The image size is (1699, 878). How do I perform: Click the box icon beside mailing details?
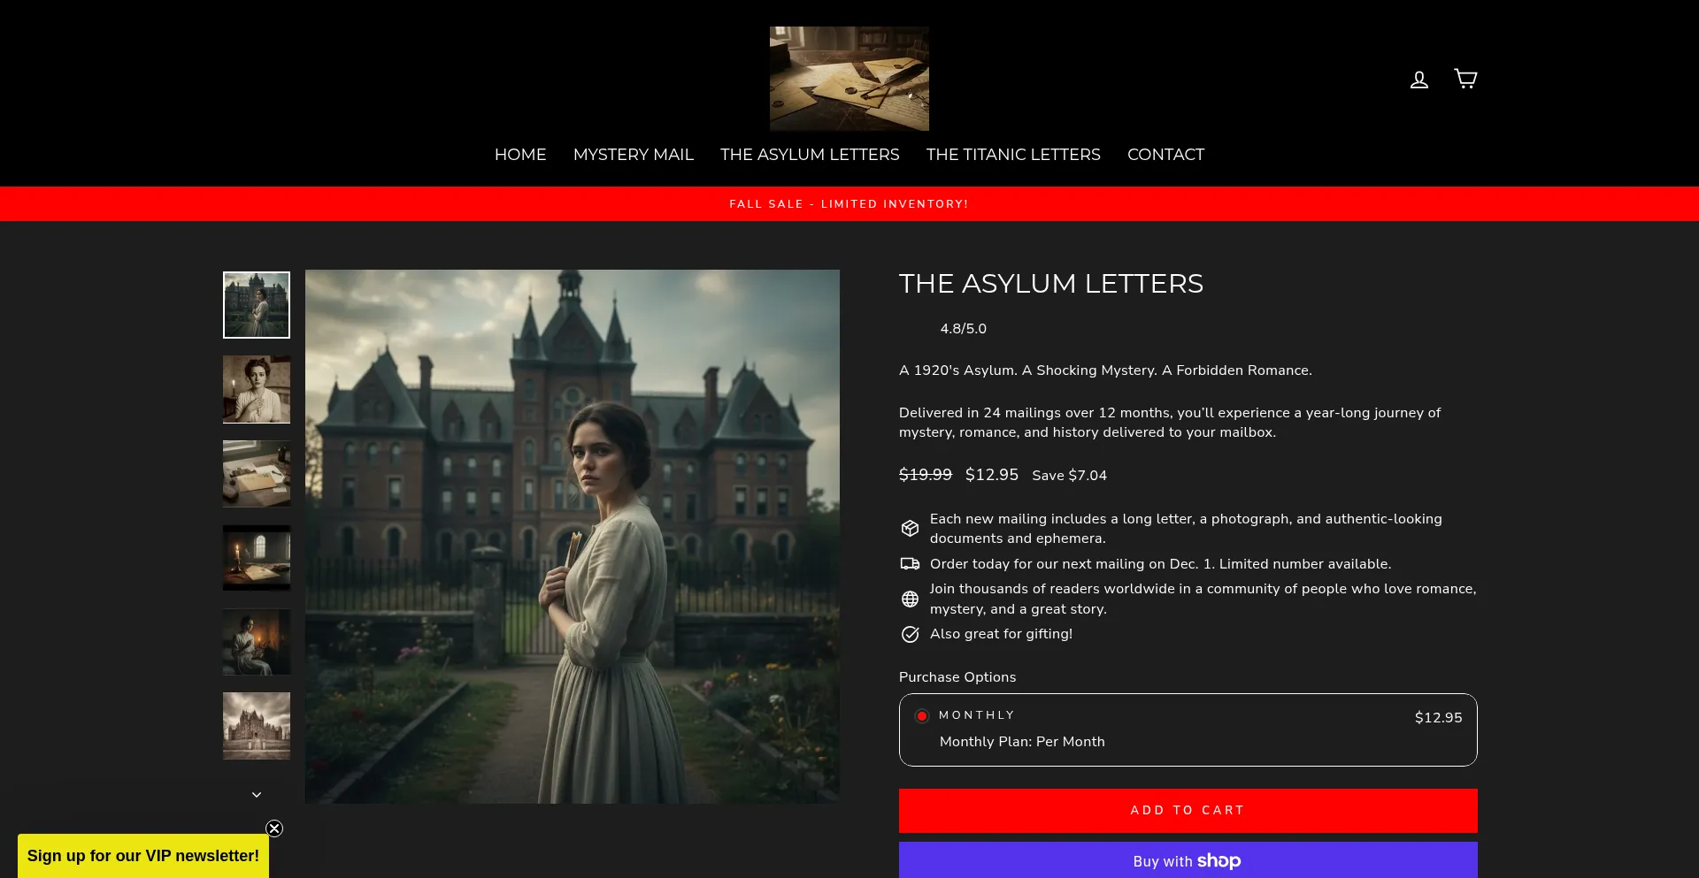pyautogui.click(x=910, y=528)
